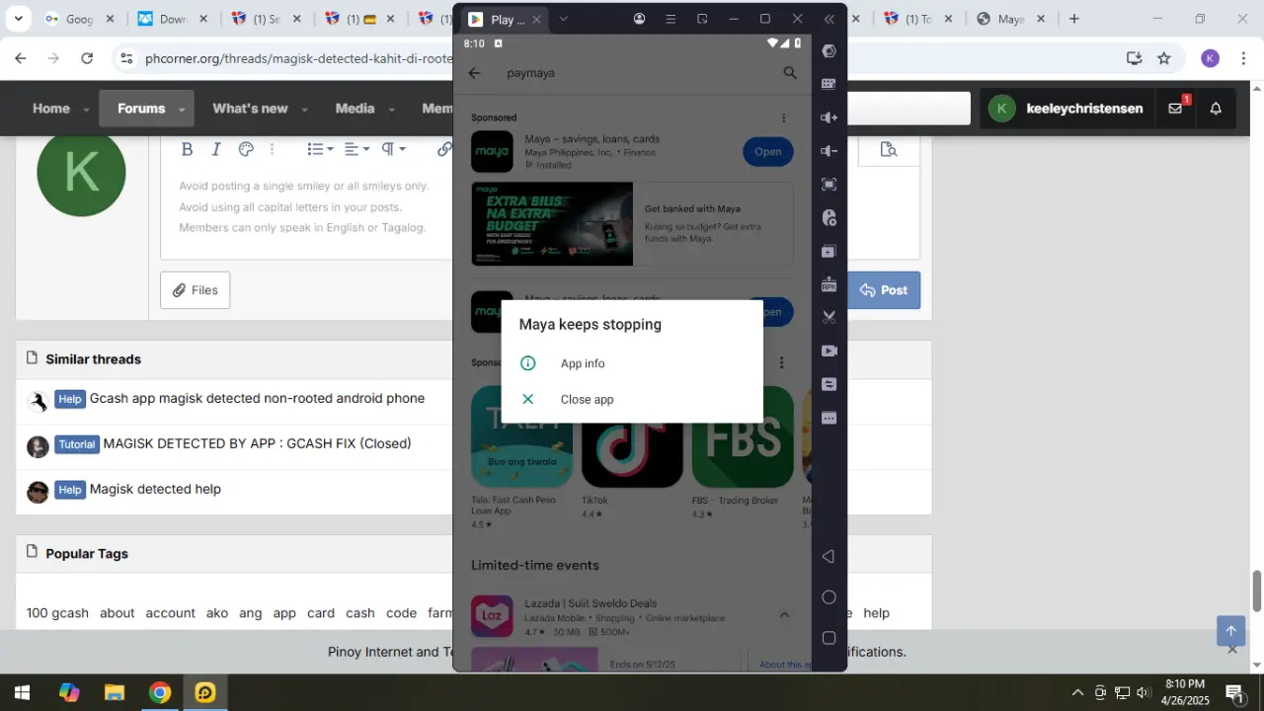Take screenshot with emulator scissors icon
1264x711 pixels.
[x=829, y=317]
